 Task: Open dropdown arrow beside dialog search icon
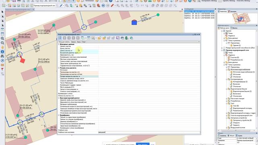(x=96, y=38)
